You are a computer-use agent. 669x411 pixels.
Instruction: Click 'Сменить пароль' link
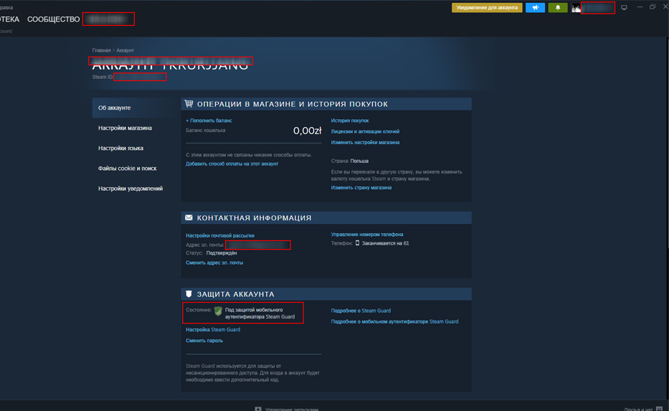pos(204,341)
